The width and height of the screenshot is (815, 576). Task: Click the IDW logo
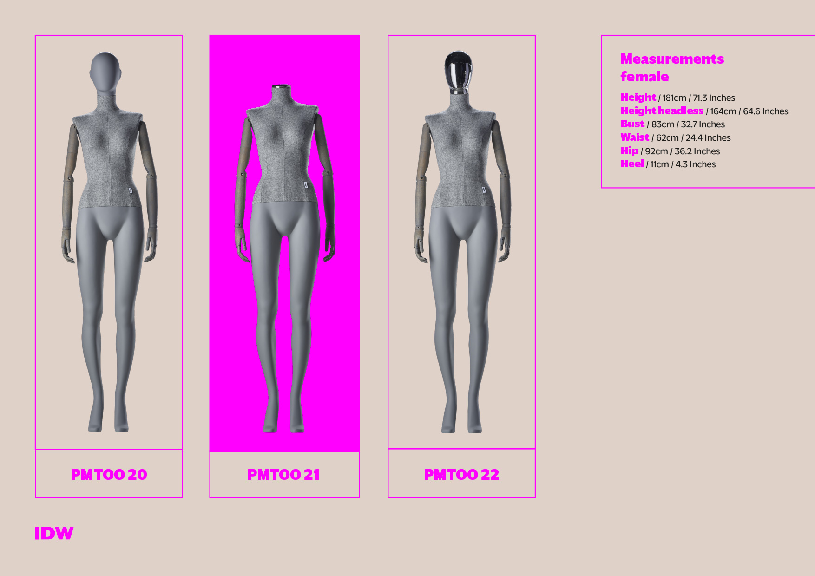click(54, 533)
